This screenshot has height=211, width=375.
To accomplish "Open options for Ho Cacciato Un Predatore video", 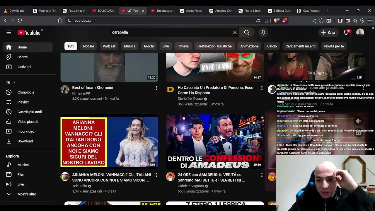I will click(262, 88).
